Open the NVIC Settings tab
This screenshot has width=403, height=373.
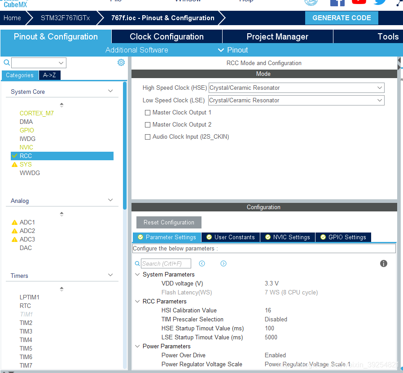[288, 237]
